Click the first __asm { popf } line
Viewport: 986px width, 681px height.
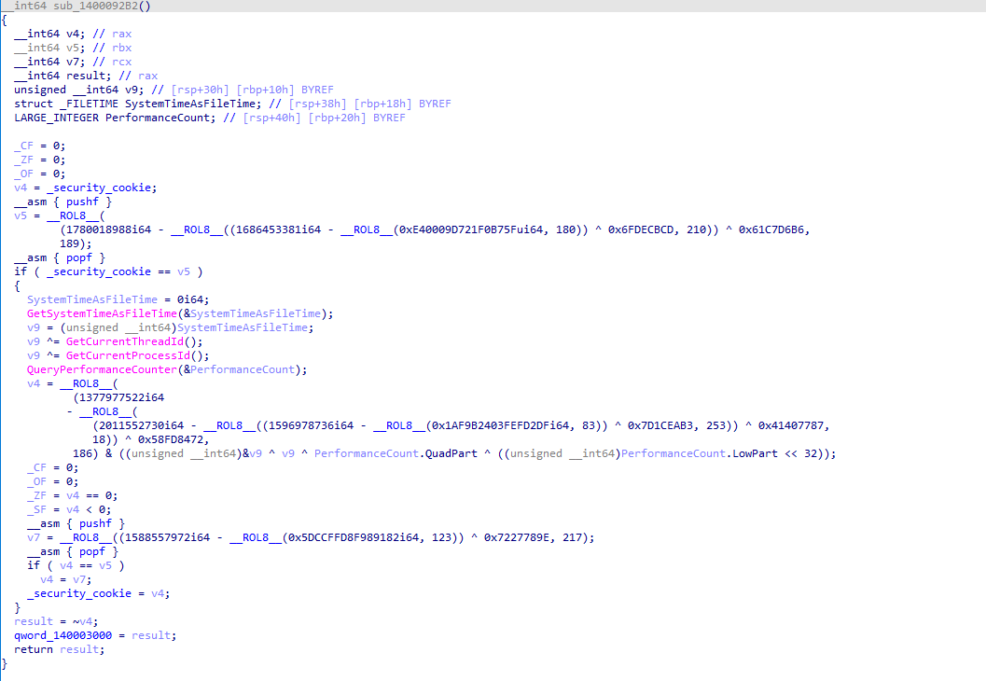(x=59, y=257)
